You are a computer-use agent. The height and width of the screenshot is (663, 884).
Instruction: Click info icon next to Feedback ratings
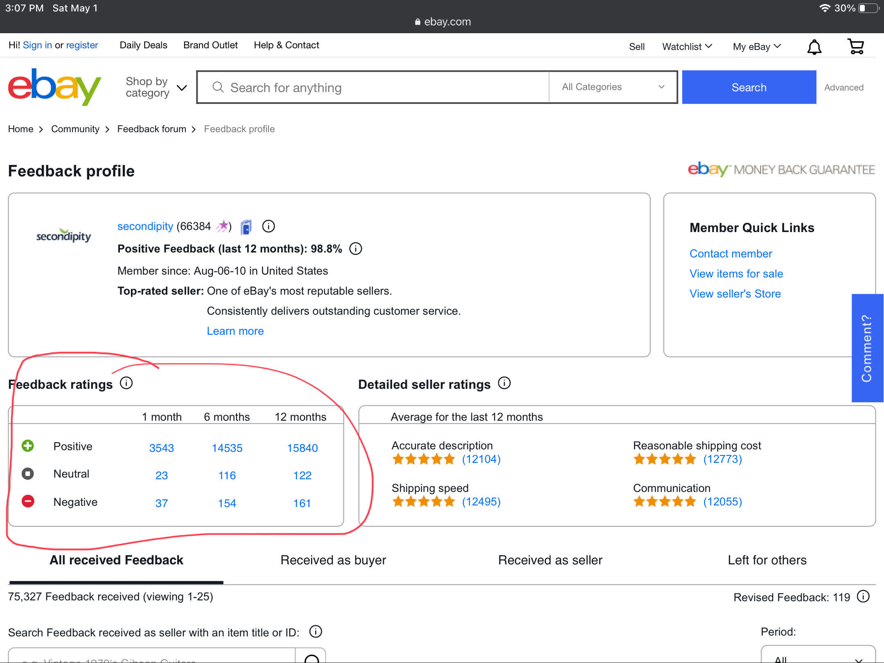(x=126, y=383)
